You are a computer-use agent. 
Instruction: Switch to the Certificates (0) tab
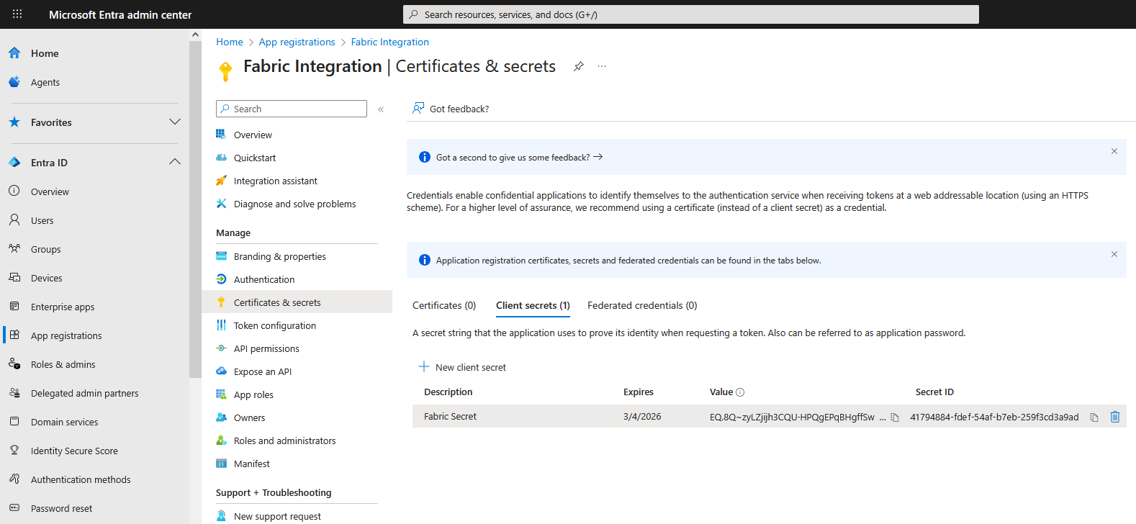click(x=443, y=306)
